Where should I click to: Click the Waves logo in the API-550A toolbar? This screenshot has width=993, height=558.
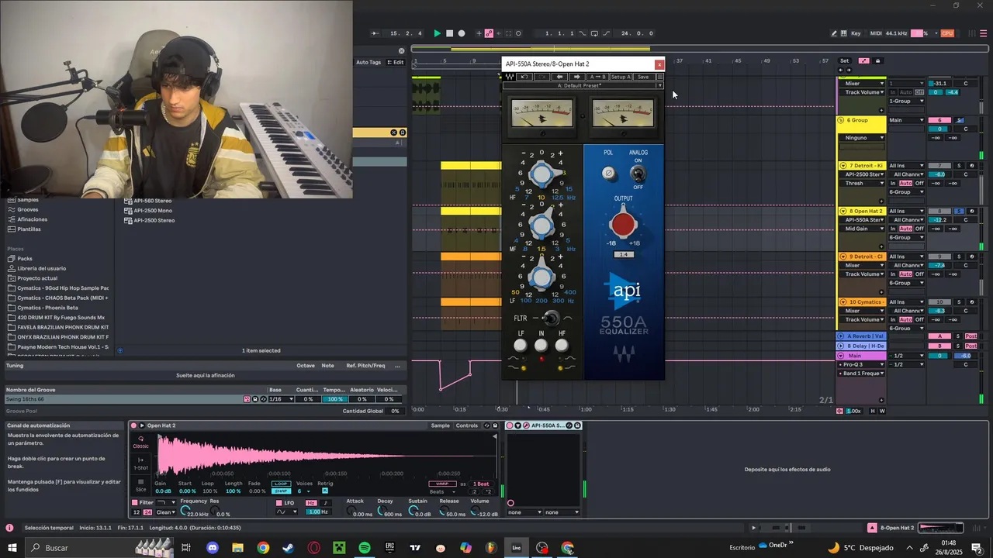pos(509,77)
